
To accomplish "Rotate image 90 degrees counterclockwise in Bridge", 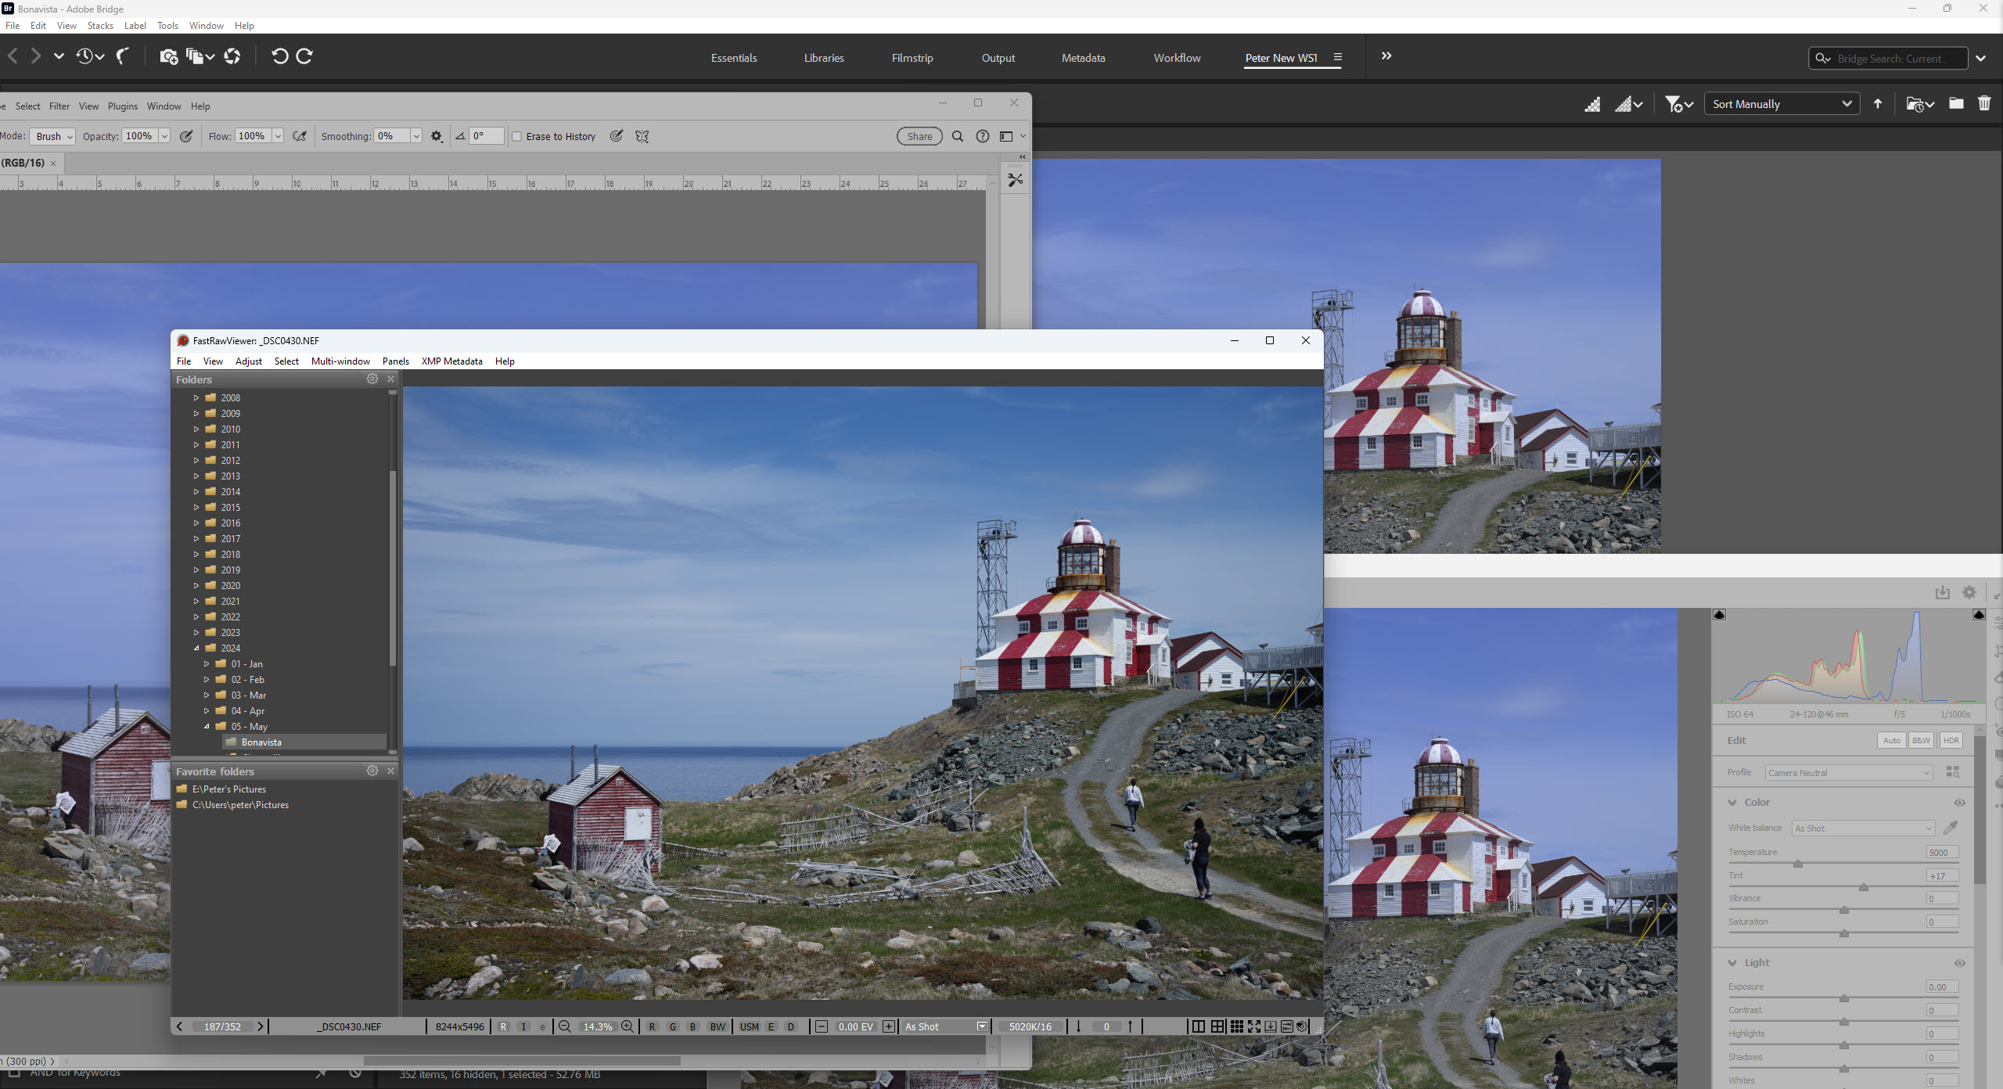I will point(279,56).
